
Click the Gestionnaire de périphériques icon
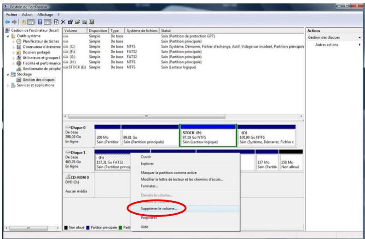[x=19, y=69]
